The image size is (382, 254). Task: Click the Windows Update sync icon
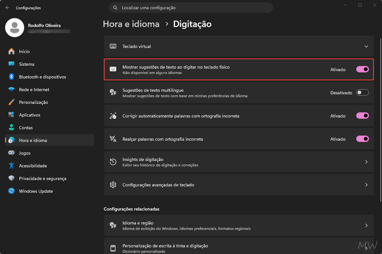coord(11,191)
